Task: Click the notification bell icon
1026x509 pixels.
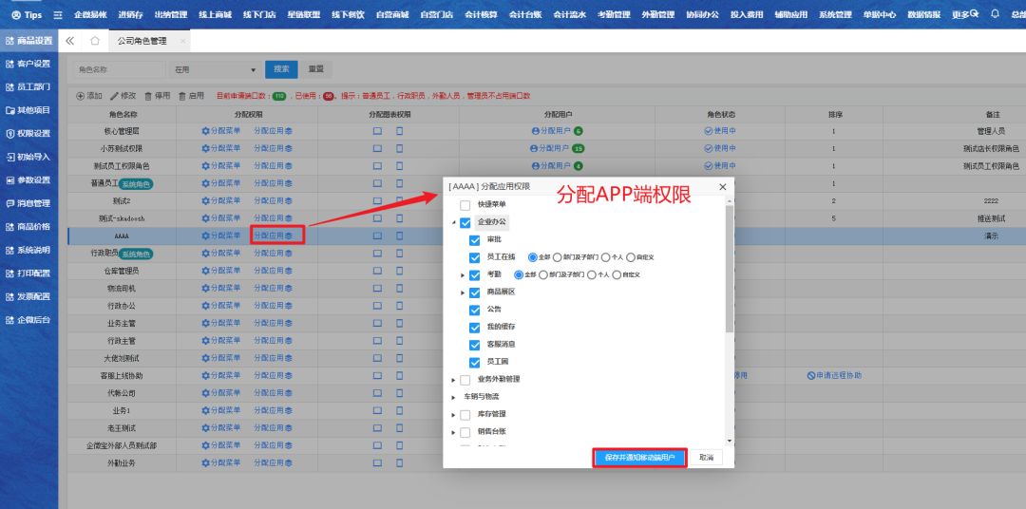Action: pyautogui.click(x=995, y=14)
